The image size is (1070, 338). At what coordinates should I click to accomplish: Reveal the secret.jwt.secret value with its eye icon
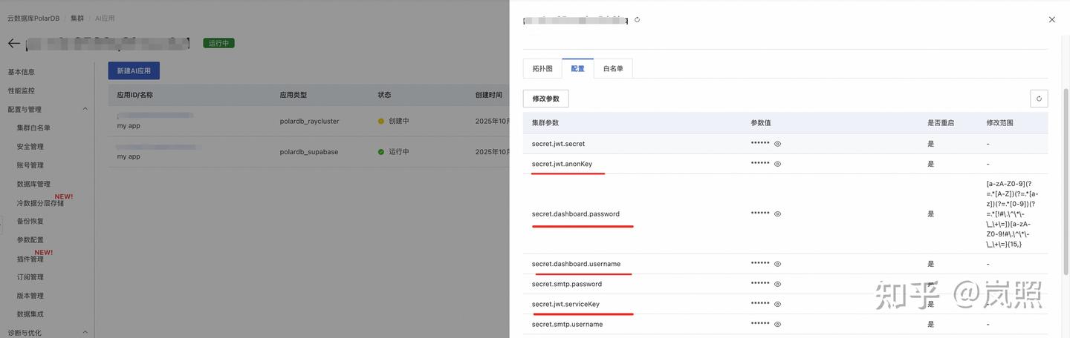coord(777,144)
